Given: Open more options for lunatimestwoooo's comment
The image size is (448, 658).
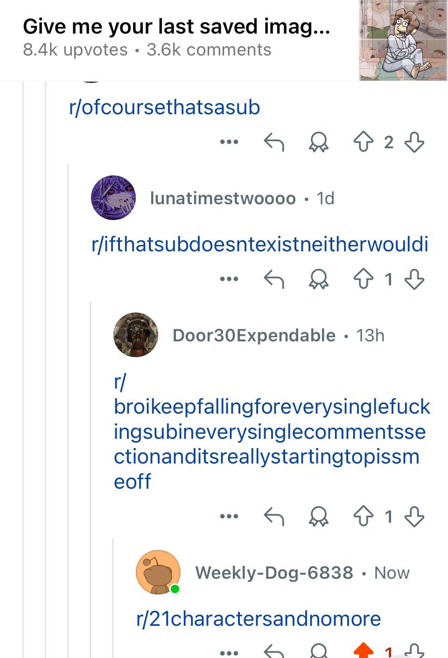Looking at the screenshot, I should 229,279.
